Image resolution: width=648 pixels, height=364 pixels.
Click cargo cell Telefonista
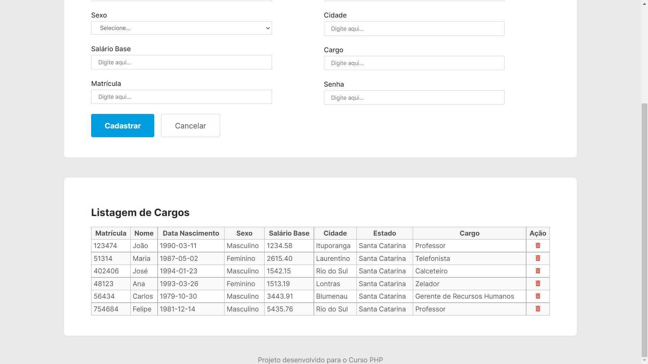(x=469, y=259)
